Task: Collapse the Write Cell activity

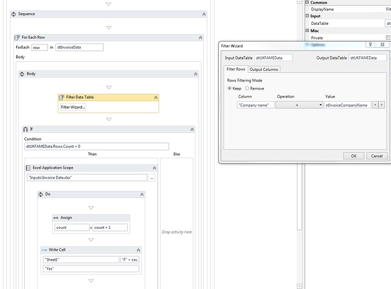Action: (x=139, y=250)
